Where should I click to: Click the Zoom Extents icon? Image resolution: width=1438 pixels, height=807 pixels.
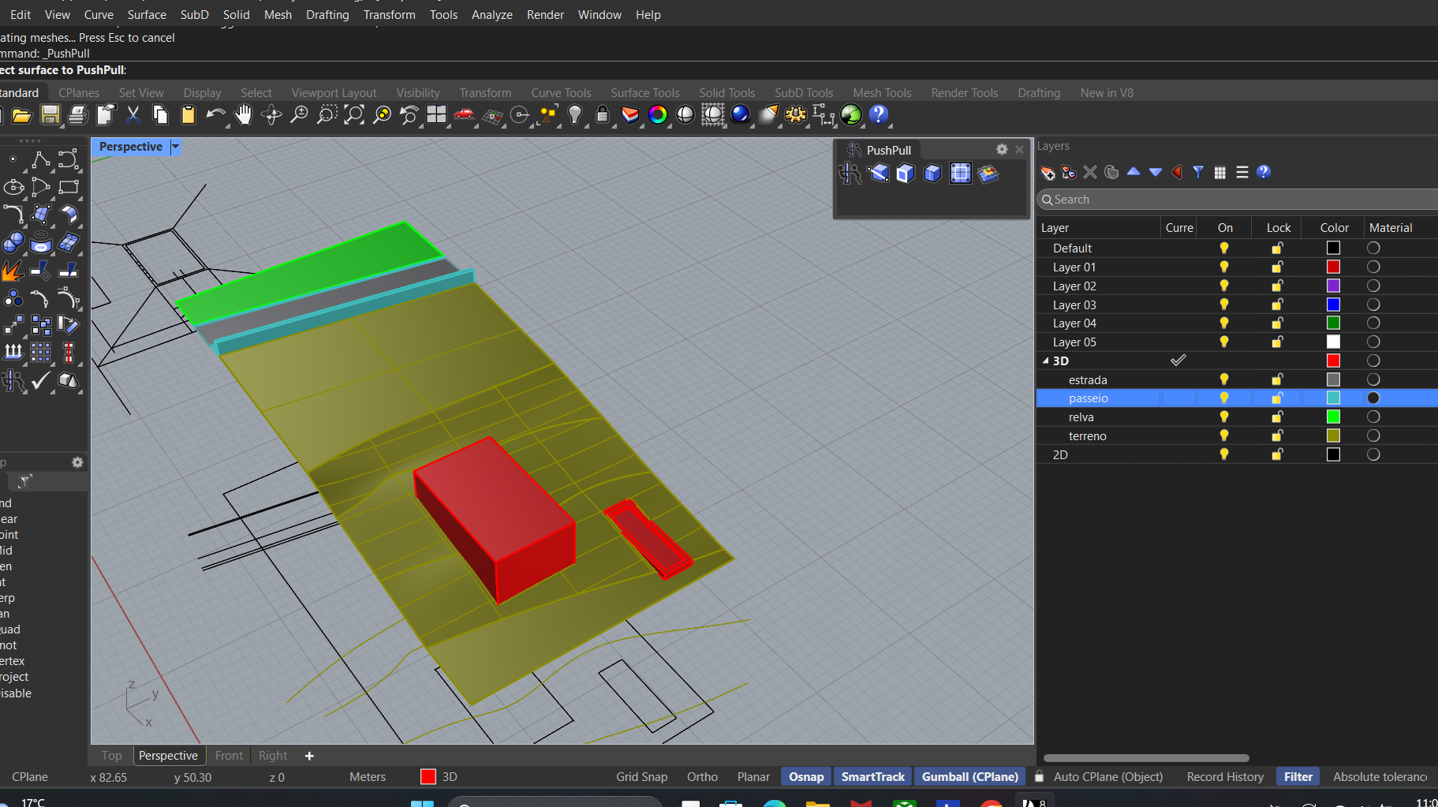tap(354, 115)
